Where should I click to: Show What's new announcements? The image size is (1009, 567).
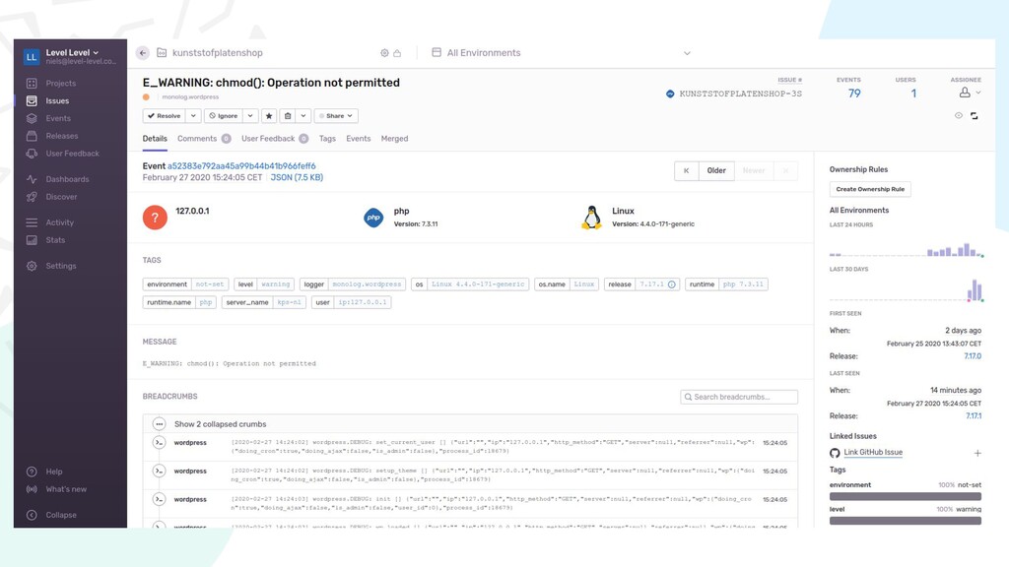pos(66,489)
